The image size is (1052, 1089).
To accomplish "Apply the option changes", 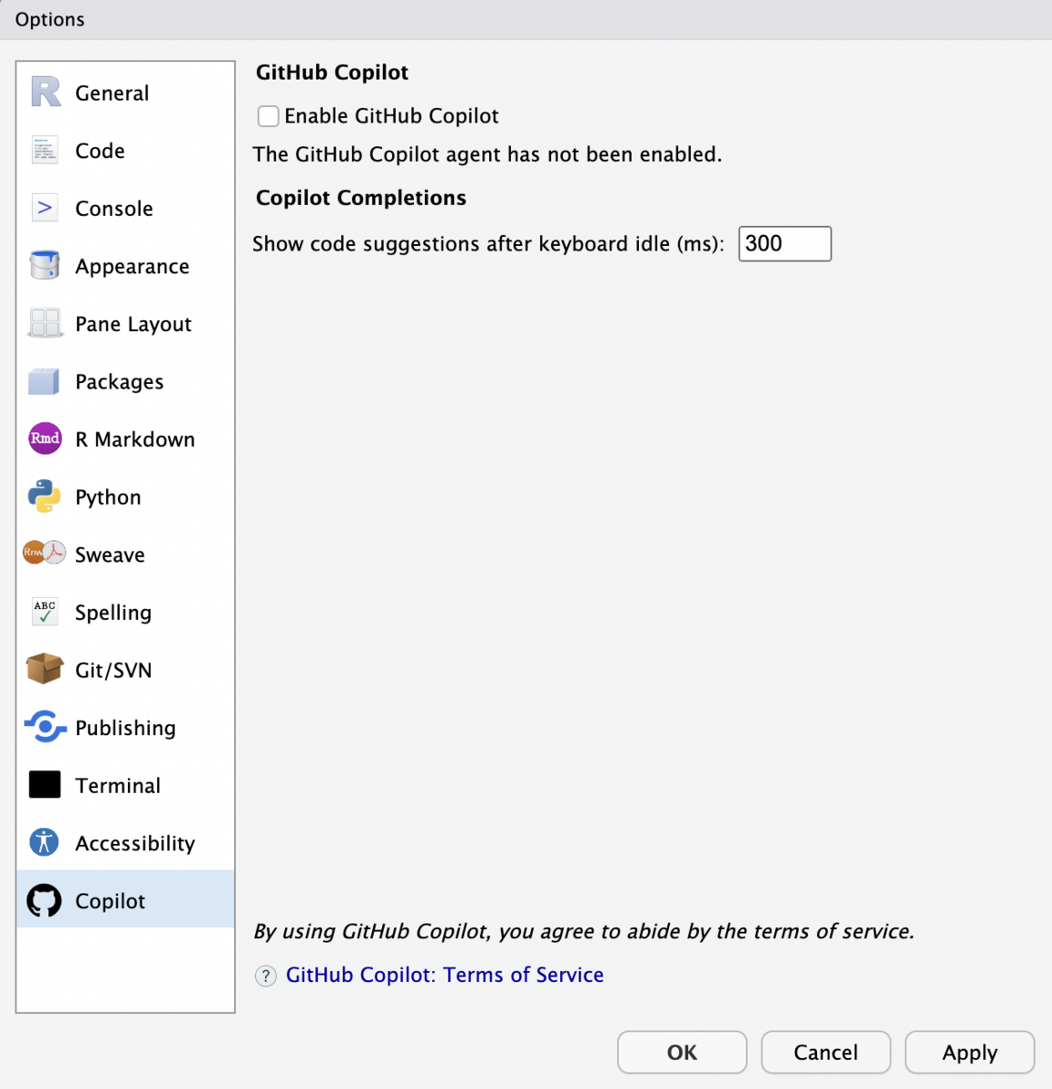I will point(969,1052).
